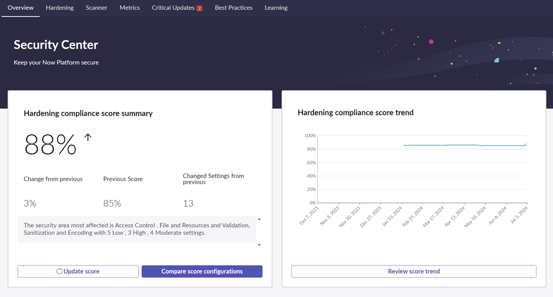Click the 60% y-axis label
The height and width of the screenshot is (297, 553).
click(311, 162)
